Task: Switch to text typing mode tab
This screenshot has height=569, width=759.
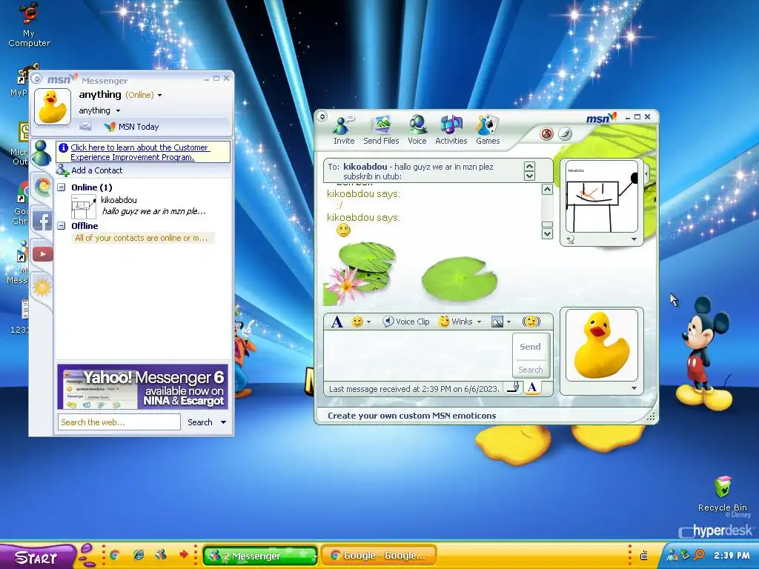Action: coord(532,387)
